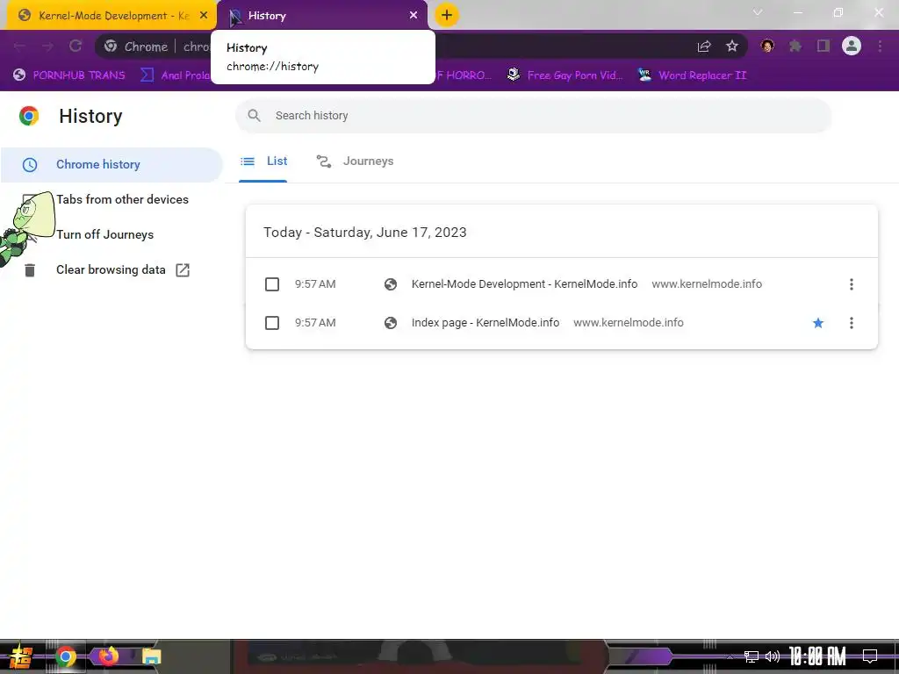Image resolution: width=899 pixels, height=674 pixels.
Task: Reload the page with the refresh icon
Action: click(76, 46)
